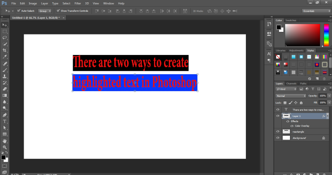Select the Lasso tool

click(5, 38)
